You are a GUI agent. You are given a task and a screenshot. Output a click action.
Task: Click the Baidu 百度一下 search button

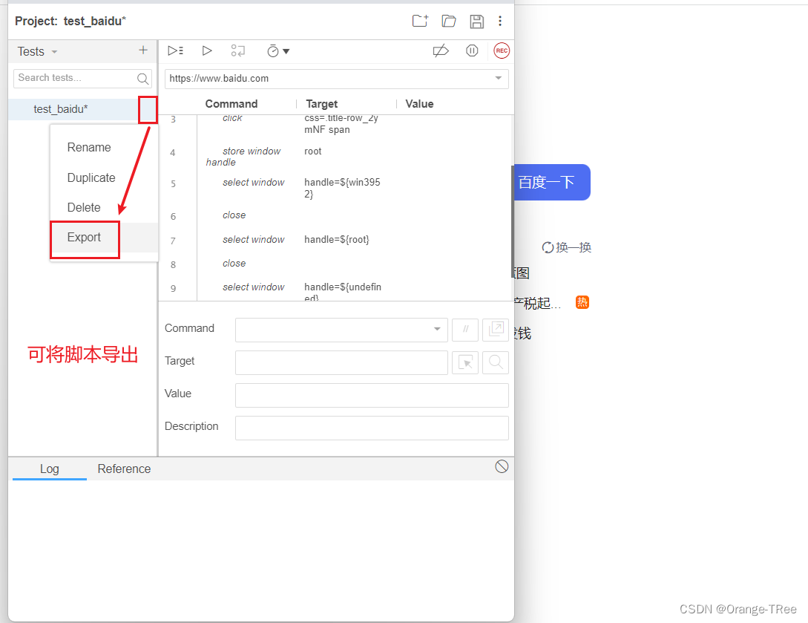click(x=552, y=182)
